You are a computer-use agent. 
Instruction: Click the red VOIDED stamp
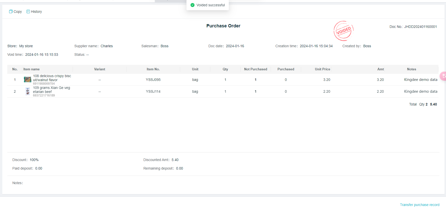(343, 31)
